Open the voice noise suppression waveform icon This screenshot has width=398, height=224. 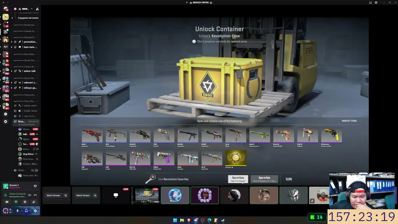(30, 195)
